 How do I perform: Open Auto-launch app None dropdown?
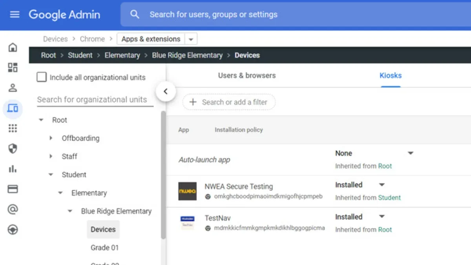411,153
